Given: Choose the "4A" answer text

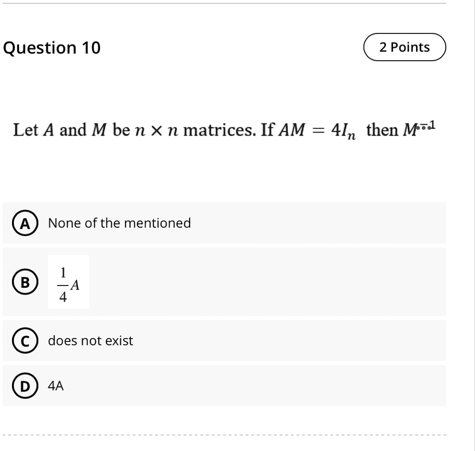Looking at the screenshot, I should (x=56, y=385).
